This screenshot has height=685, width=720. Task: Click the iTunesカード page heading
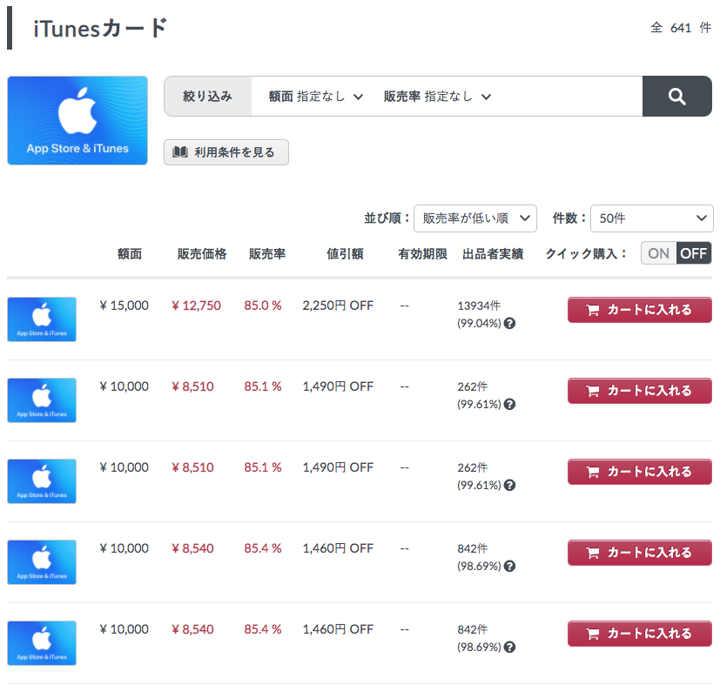pyautogui.click(x=101, y=29)
